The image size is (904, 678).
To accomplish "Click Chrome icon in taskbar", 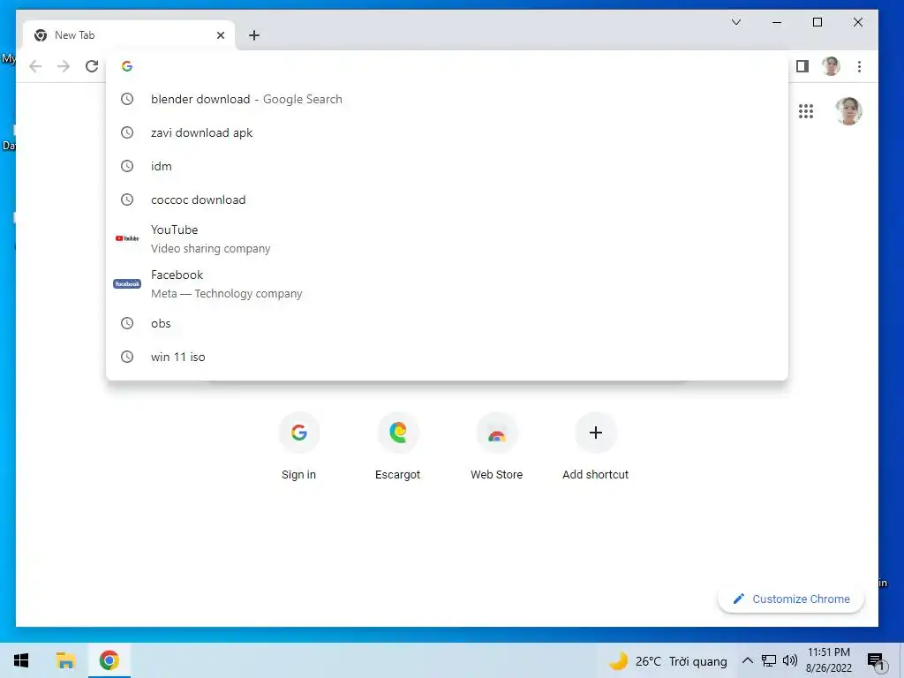I will point(109,660).
